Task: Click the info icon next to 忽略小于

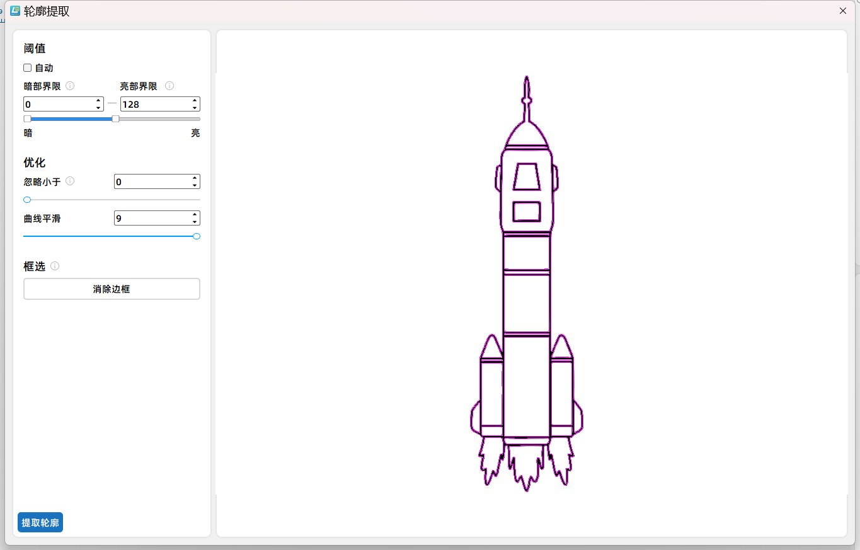Action: point(70,181)
